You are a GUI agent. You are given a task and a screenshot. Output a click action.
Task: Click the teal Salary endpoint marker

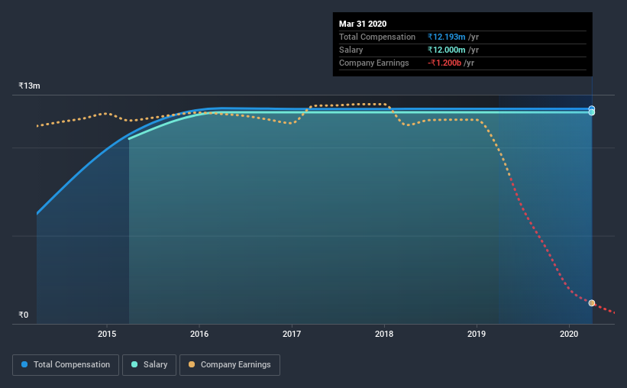click(x=591, y=112)
